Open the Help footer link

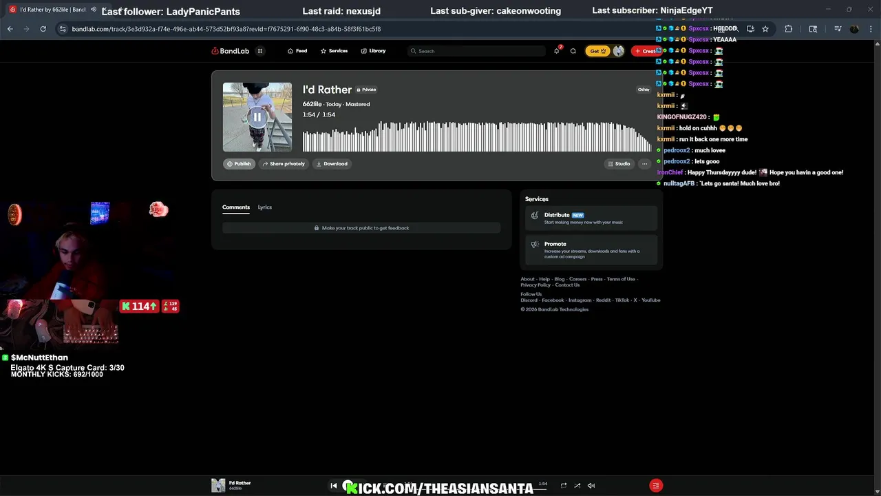[x=544, y=279]
